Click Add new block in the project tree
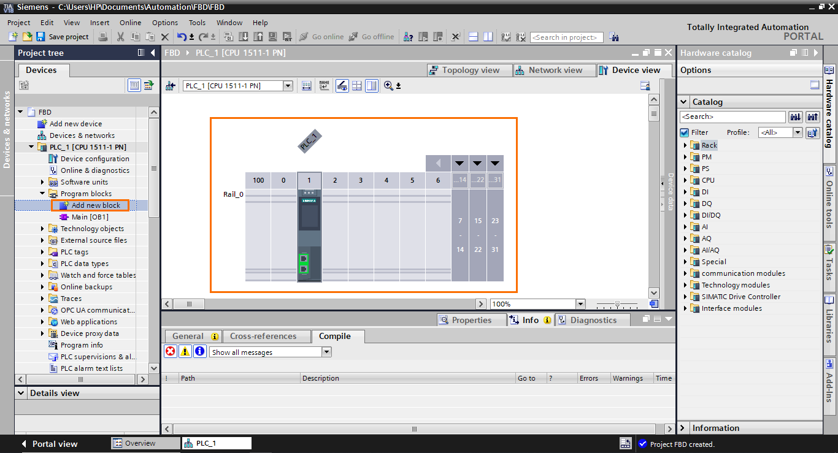The height and width of the screenshot is (453, 838). 96,205
